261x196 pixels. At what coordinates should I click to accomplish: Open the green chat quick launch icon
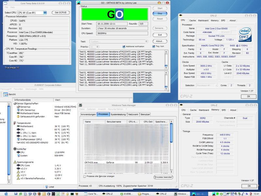coord(21,194)
